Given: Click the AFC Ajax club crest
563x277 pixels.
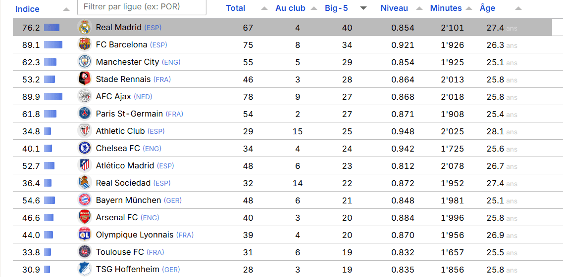Looking at the screenshot, I should pos(85,97).
